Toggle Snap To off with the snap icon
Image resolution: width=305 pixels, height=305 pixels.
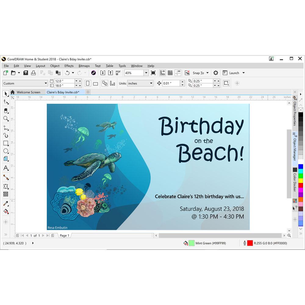187,73
